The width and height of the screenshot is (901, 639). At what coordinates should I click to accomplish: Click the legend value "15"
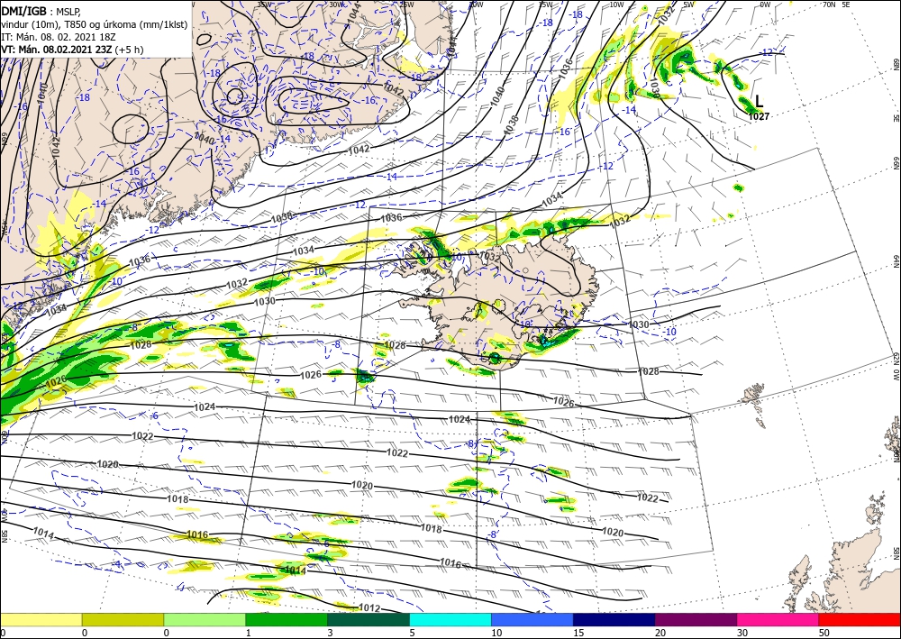(x=578, y=633)
